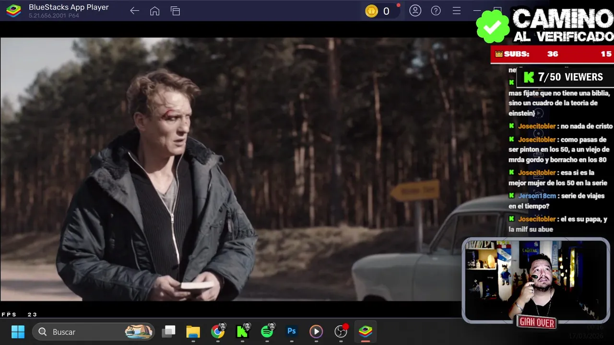
Task: Click the BlueStacks App Player title text
Action: coord(69,7)
